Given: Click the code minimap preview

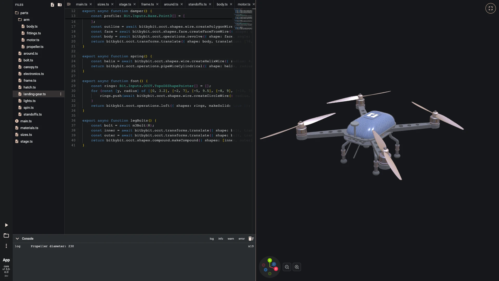Looking at the screenshot, I should (x=243, y=20).
